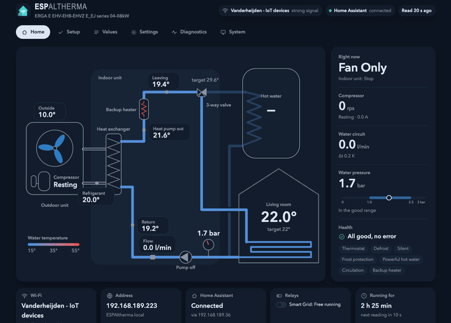
Task: Open the Values tab
Action: pyautogui.click(x=106, y=32)
